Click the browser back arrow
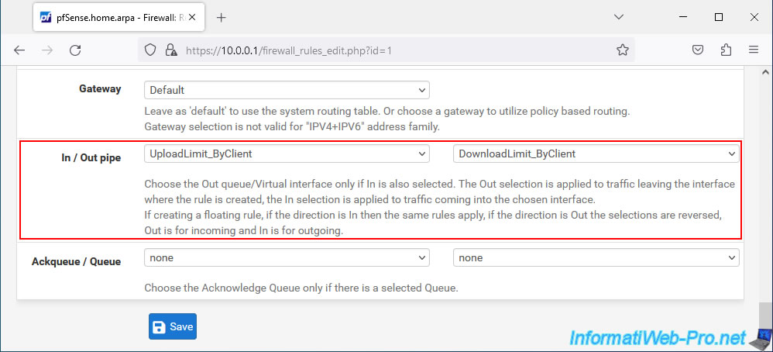773x352 pixels. pos(19,50)
